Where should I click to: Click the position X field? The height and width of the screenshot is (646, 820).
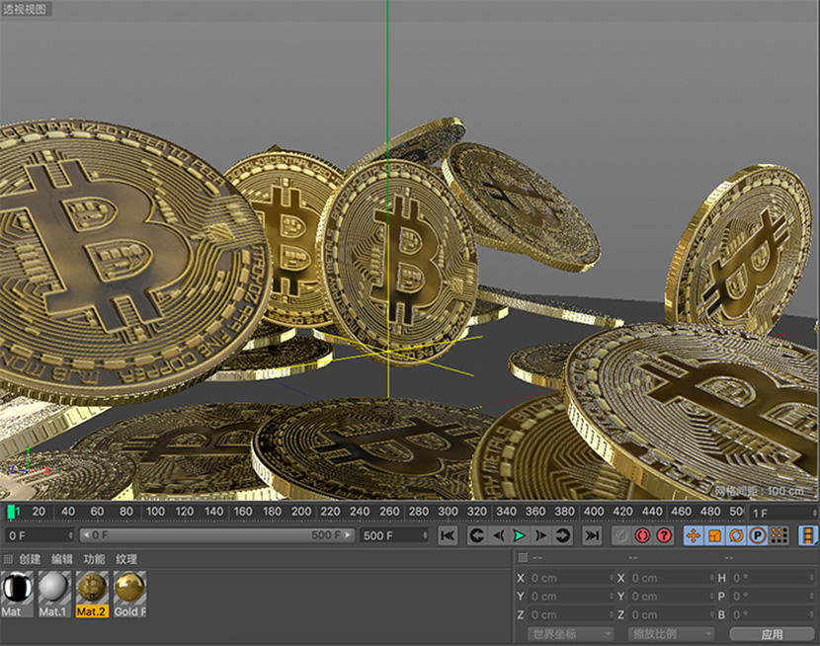click(x=571, y=578)
